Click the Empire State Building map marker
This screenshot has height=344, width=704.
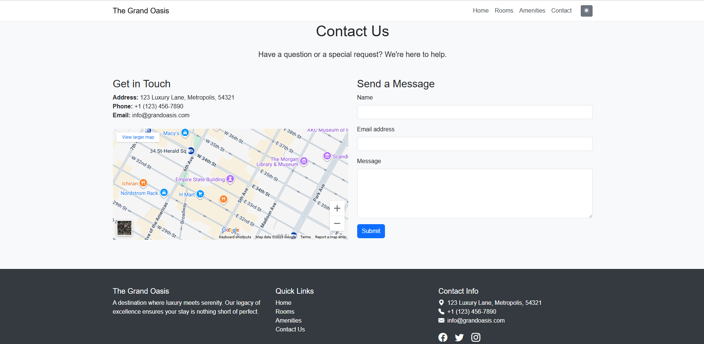tap(230, 179)
